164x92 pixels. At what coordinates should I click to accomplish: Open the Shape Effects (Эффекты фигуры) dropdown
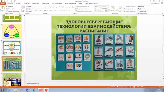[130, 11]
